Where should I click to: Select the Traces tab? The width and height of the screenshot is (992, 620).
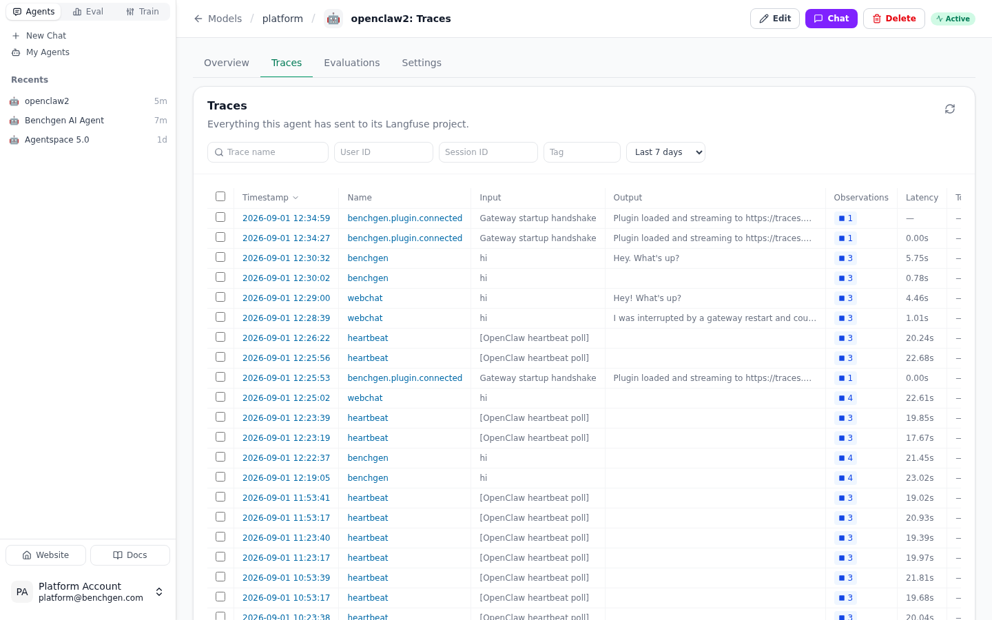[287, 63]
